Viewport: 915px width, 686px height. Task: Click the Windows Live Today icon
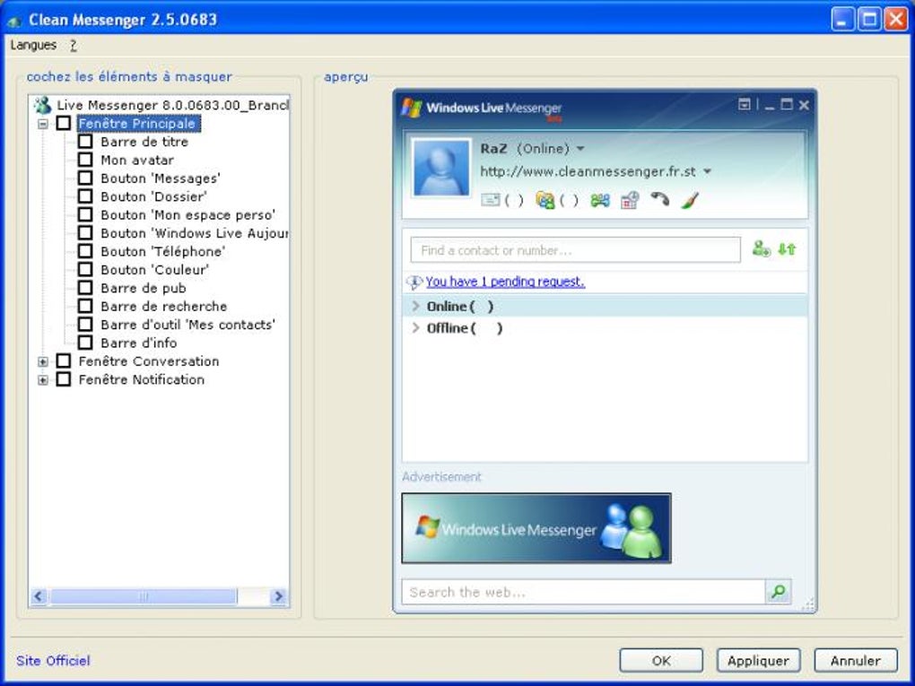(x=630, y=200)
